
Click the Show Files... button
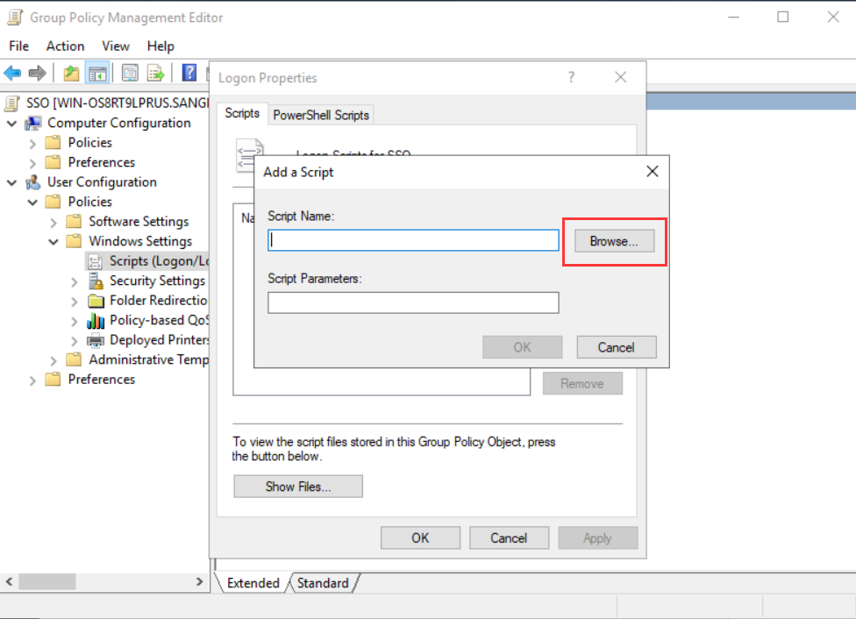pyautogui.click(x=297, y=487)
